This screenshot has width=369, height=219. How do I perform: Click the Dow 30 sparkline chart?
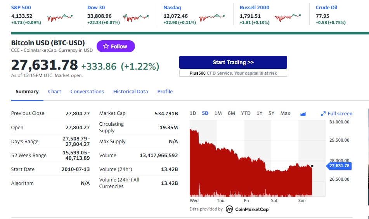point(136,17)
